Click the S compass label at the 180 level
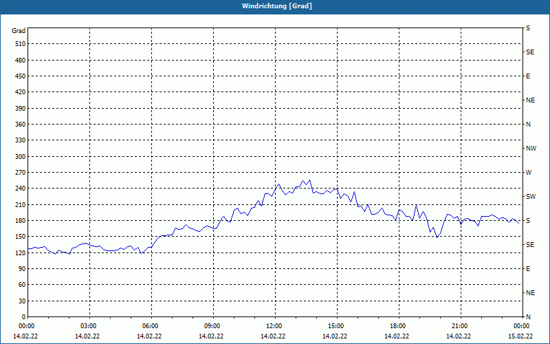The width and height of the screenshot is (550, 344). click(528, 221)
